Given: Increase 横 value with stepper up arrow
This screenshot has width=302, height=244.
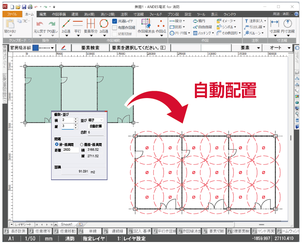Looking at the screenshot, I should coord(76,119).
